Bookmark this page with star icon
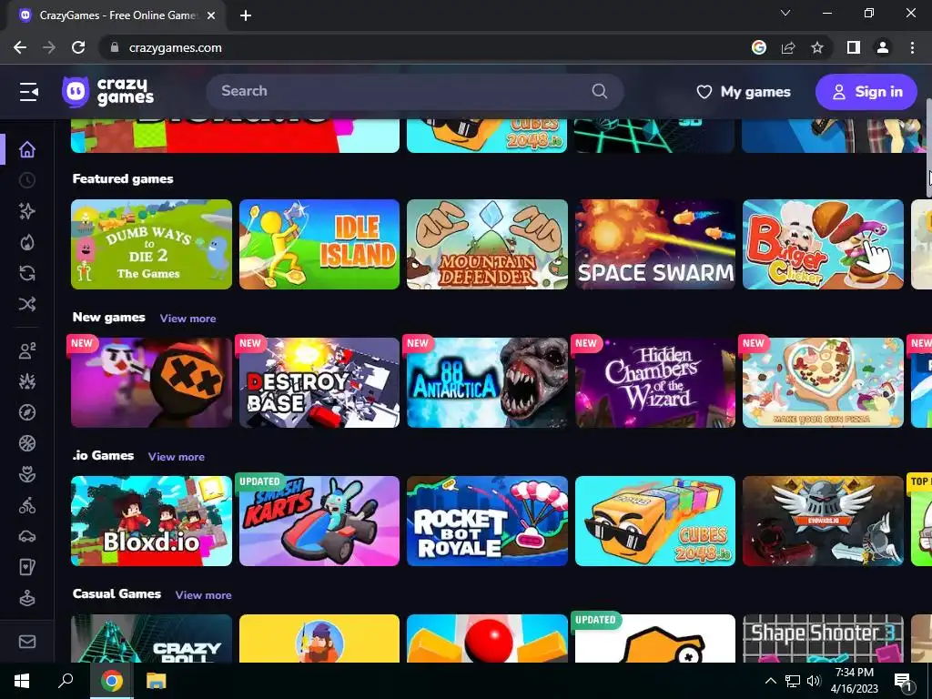Screen dimensions: 932x699 click(x=817, y=47)
